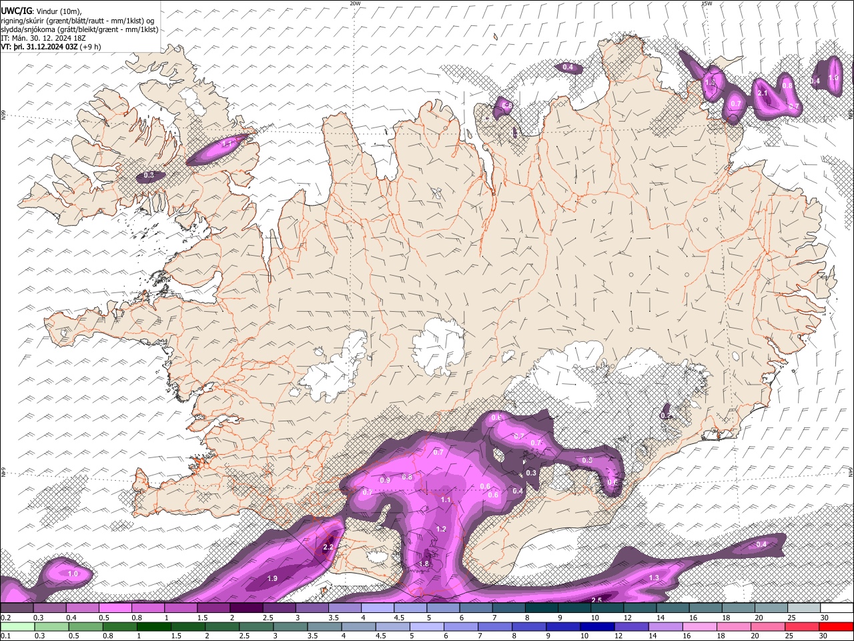Click the '14' label in the snow legend
This screenshot has height=641, width=854.
pyautogui.click(x=660, y=618)
